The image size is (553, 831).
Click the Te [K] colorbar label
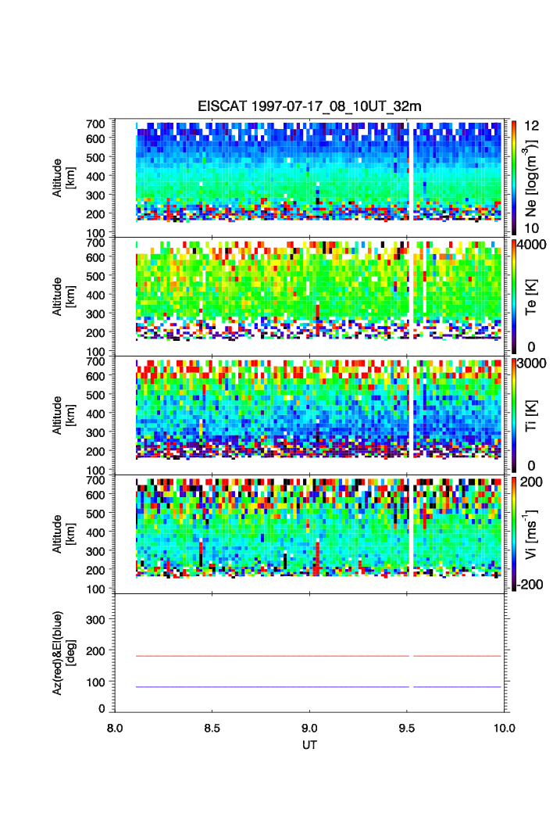(x=533, y=298)
